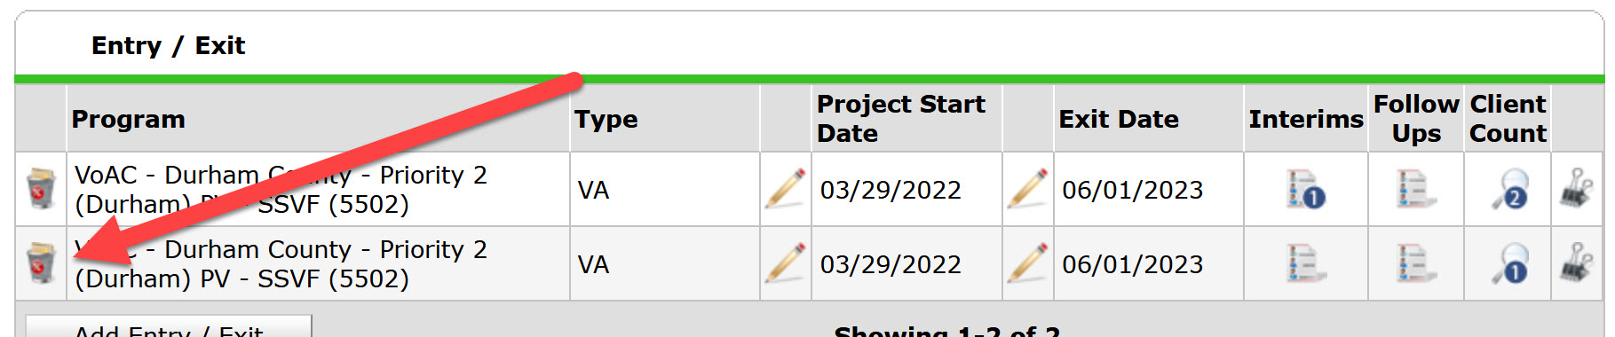Click the first row 03/29/2022 start date
The height and width of the screenshot is (337, 1615).
891,190
